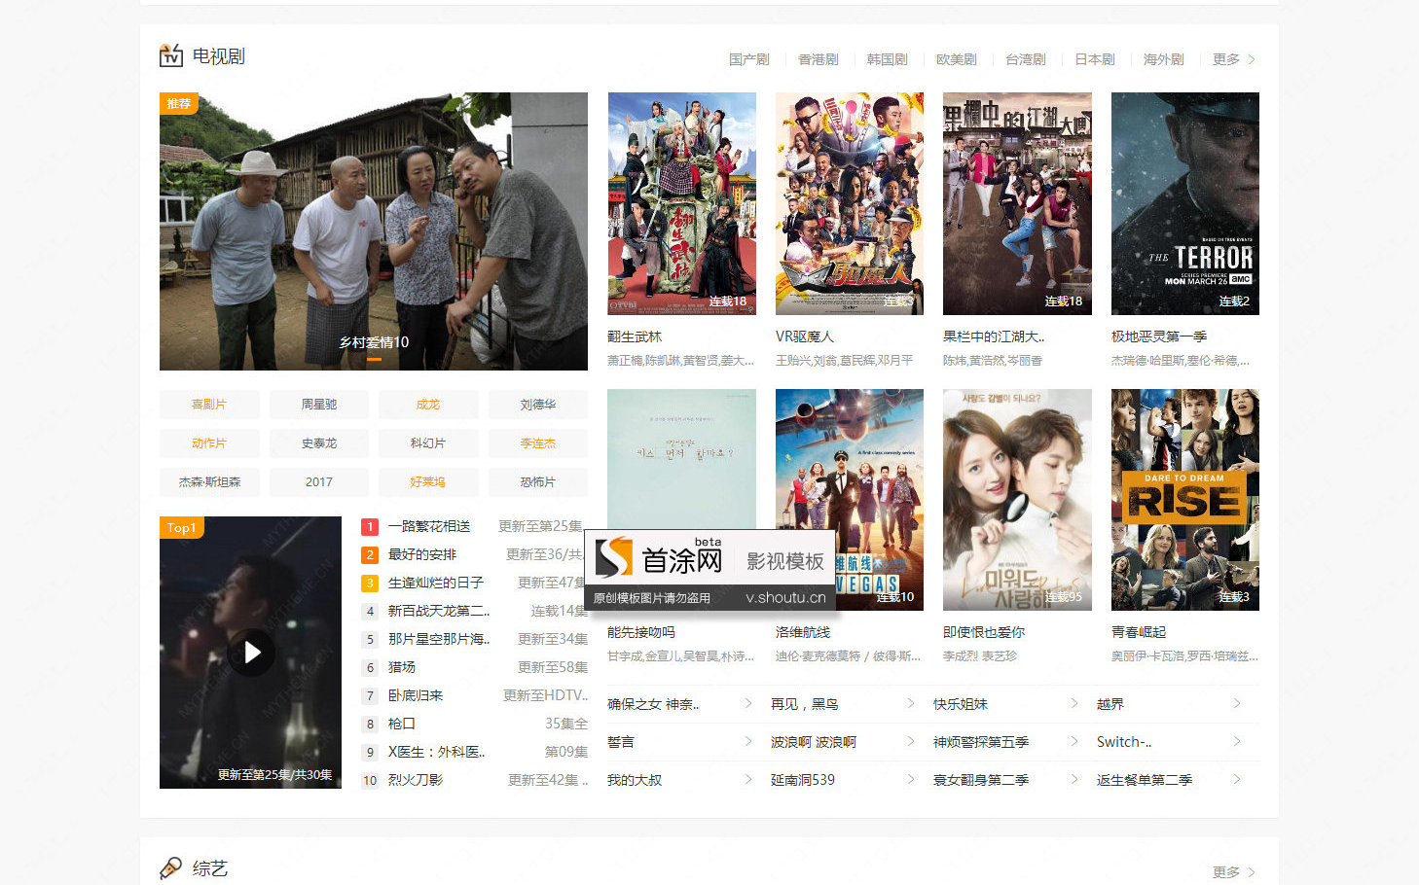Click the 洛维航线 title text

tap(803, 632)
